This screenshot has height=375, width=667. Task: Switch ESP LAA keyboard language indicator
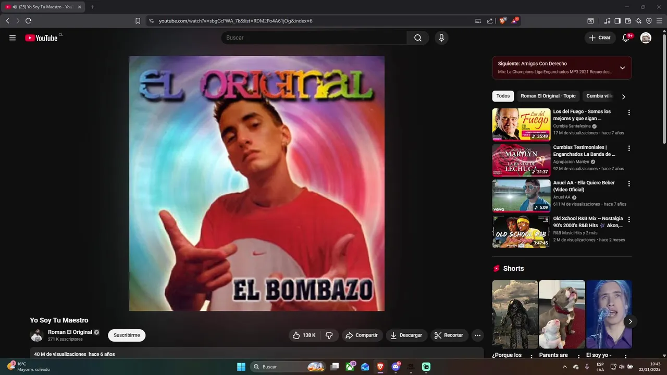600,367
